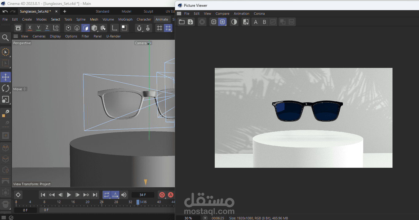Click the blue playhead on the timeline ruler

pyautogui.click(x=138, y=202)
